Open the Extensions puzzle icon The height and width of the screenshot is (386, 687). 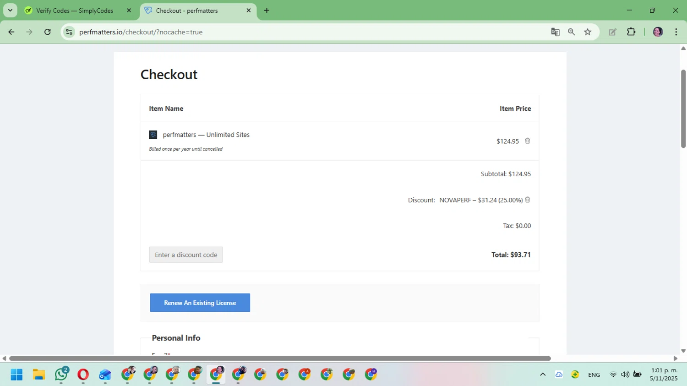click(x=631, y=32)
